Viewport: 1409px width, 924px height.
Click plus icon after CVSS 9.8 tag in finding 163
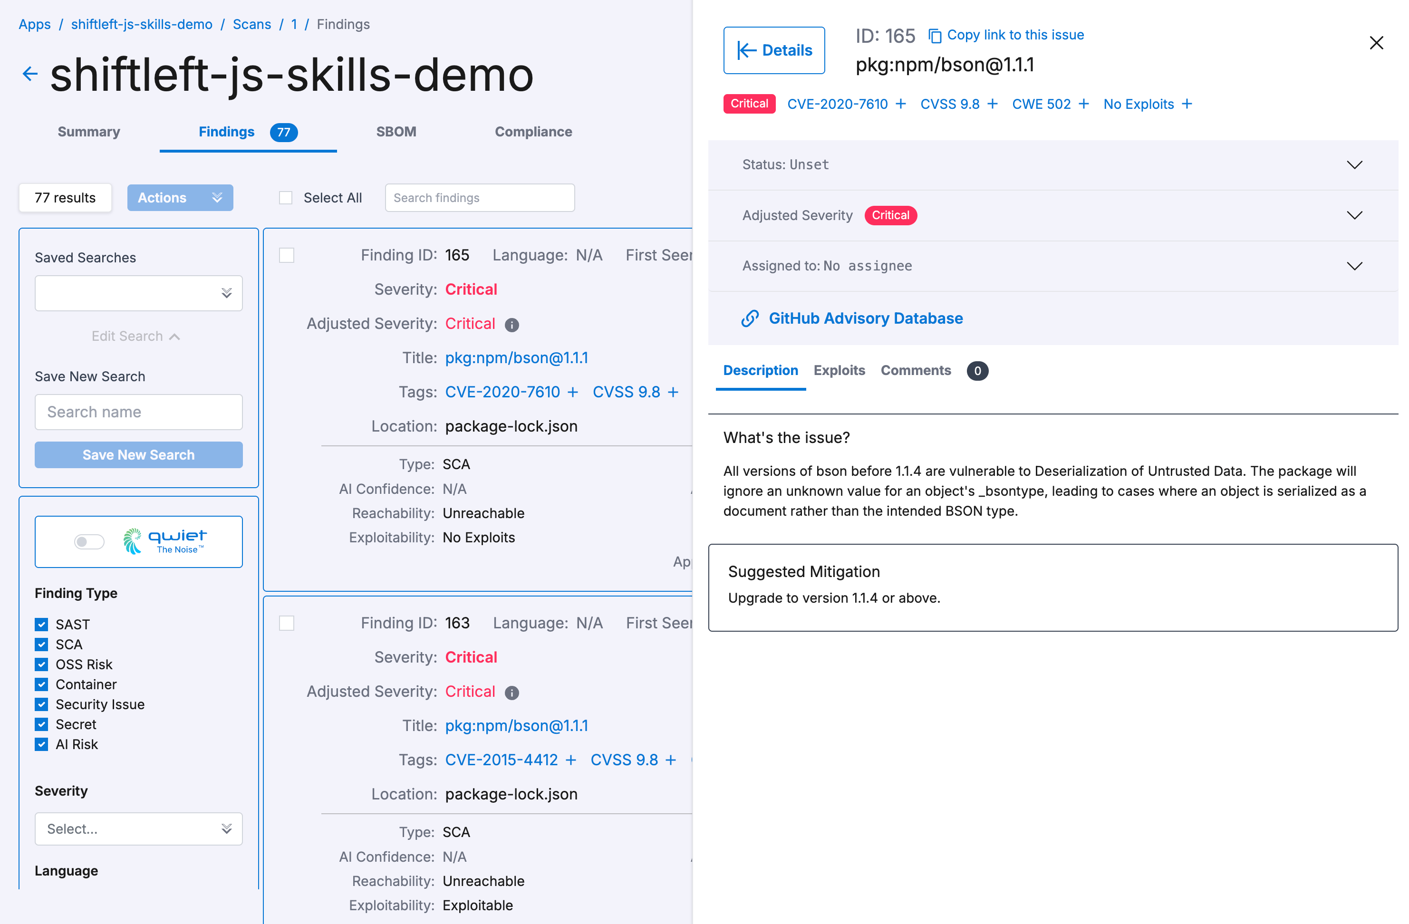(x=671, y=760)
